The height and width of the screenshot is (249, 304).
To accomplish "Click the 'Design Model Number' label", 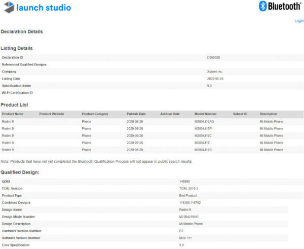I will tap(18, 217).
